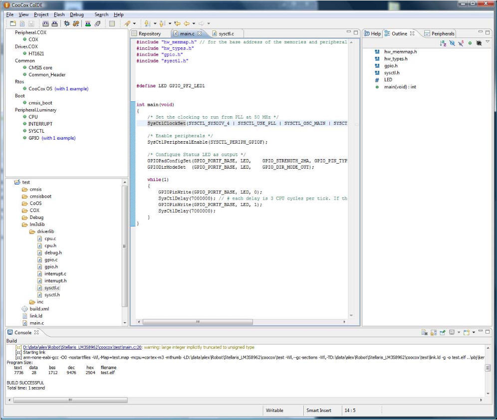Open the GPIO 'with 1 example' link
This screenshot has height=420, width=497.
point(59,138)
